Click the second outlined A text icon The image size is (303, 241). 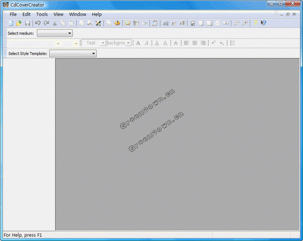[x=165, y=43]
